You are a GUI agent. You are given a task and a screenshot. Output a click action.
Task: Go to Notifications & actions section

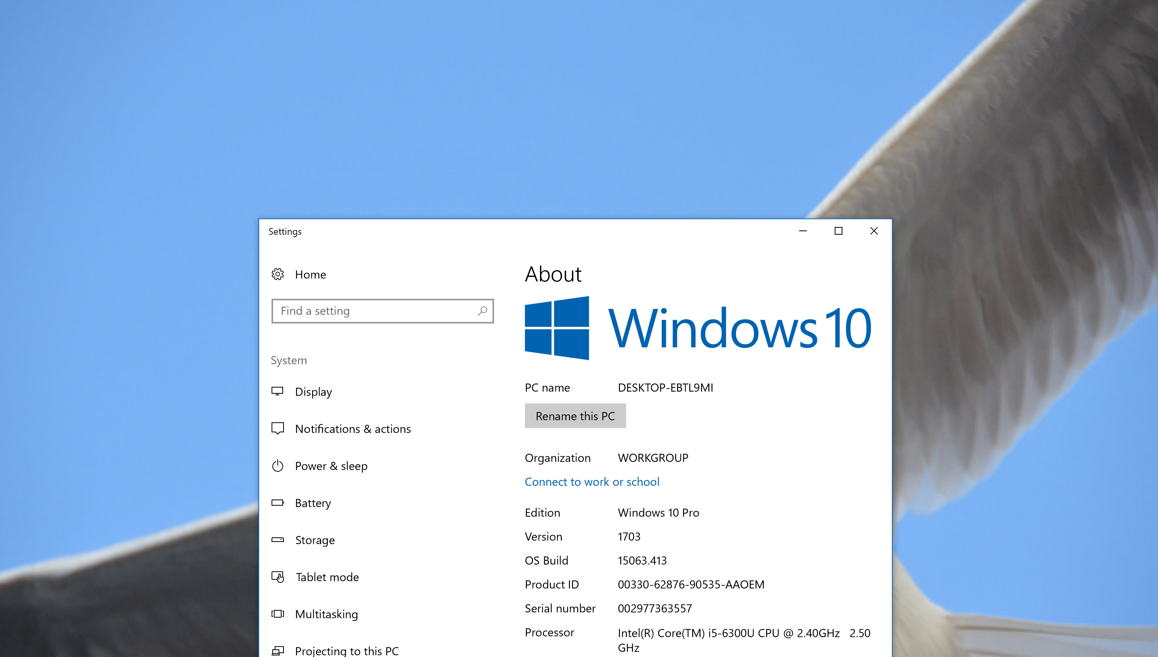tap(353, 429)
